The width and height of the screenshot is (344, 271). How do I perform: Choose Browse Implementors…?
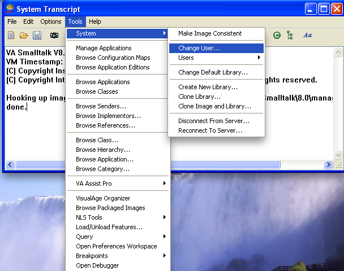click(x=118, y=116)
